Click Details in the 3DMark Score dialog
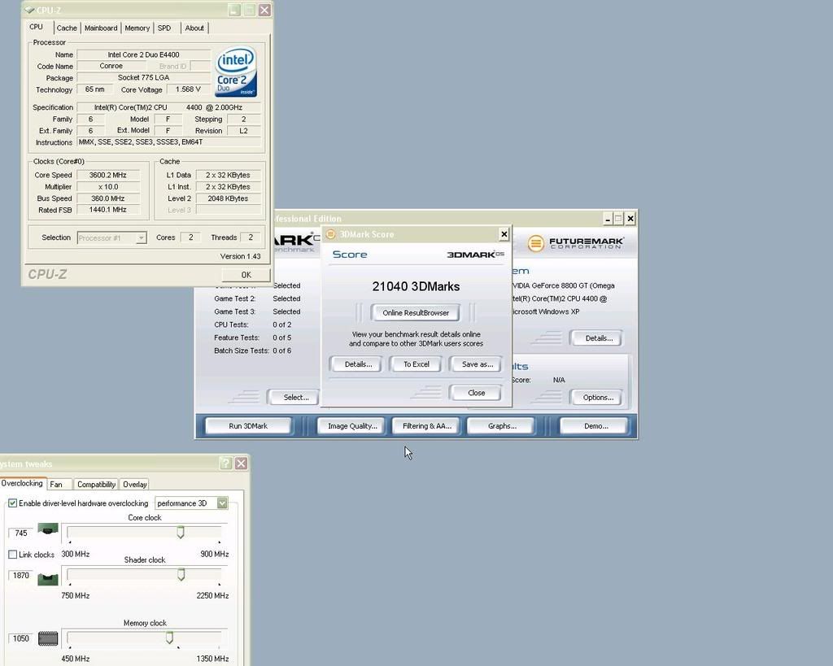This screenshot has height=666, width=833. [358, 364]
